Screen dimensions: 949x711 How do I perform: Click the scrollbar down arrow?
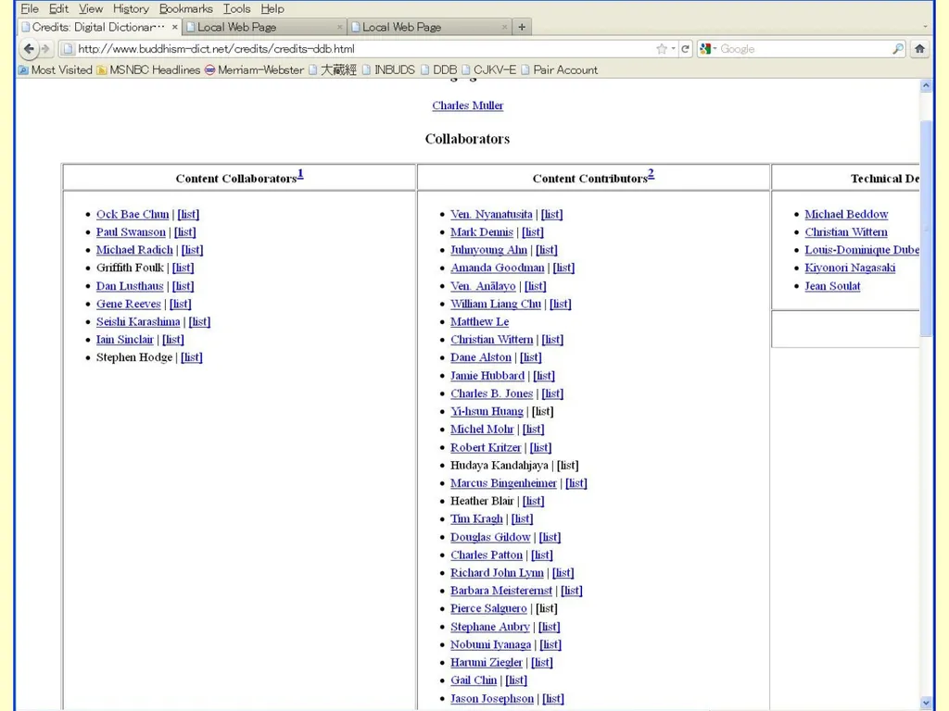(x=926, y=703)
